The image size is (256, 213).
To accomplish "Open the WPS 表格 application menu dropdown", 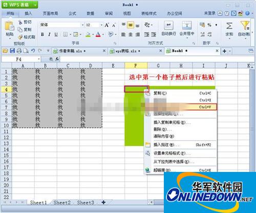I will coord(35,5).
